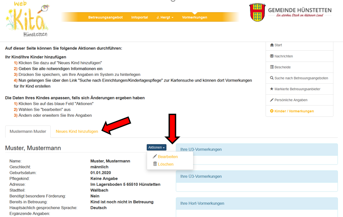Click the Ihre Ü3-Vormerkungen panel header
343x217 pixels.
tap(257, 176)
